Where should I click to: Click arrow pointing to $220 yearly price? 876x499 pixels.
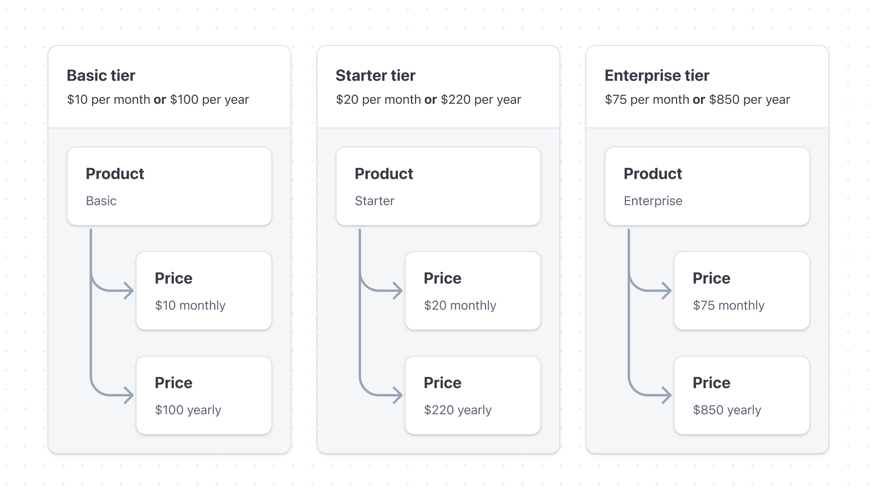tap(397, 395)
